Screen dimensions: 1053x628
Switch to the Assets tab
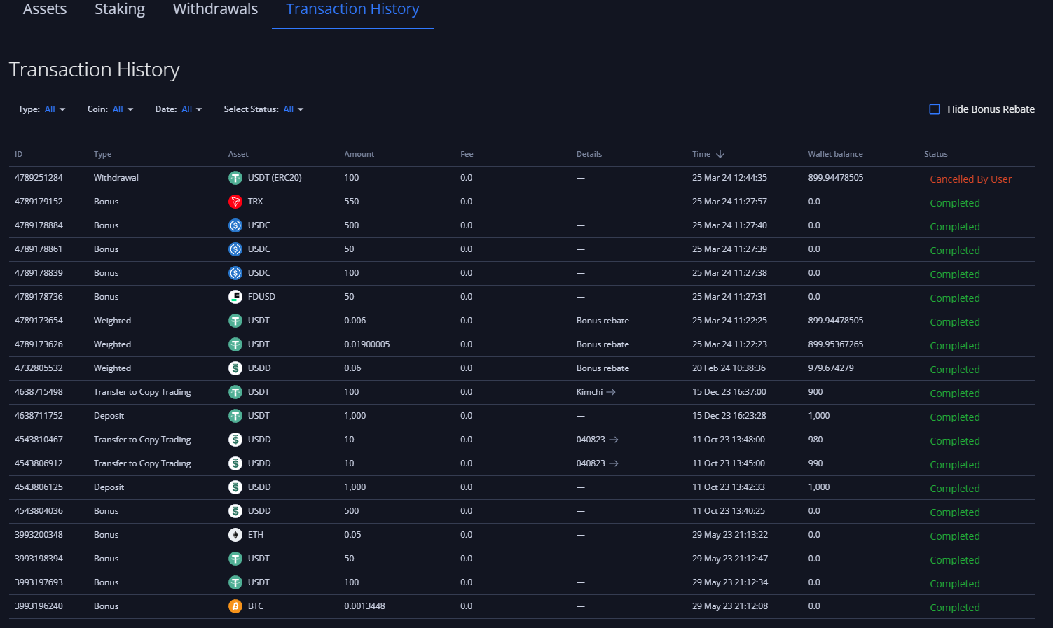45,10
